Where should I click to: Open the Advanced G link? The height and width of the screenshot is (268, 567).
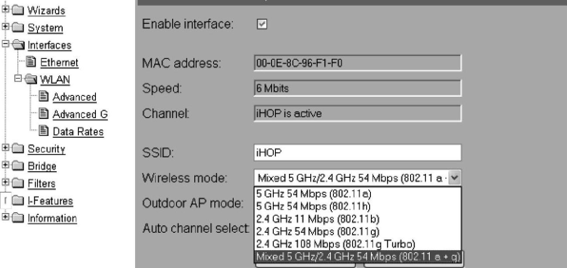coord(80,114)
